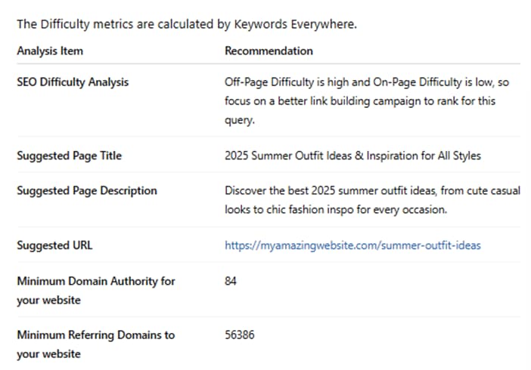Click the "Analysis Item" column header
The height and width of the screenshot is (370, 531).
point(50,51)
